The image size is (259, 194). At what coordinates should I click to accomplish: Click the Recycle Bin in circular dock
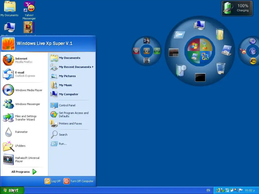(x=221, y=68)
